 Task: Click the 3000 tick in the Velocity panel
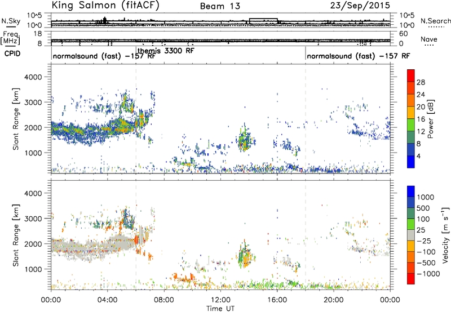tap(33, 219)
